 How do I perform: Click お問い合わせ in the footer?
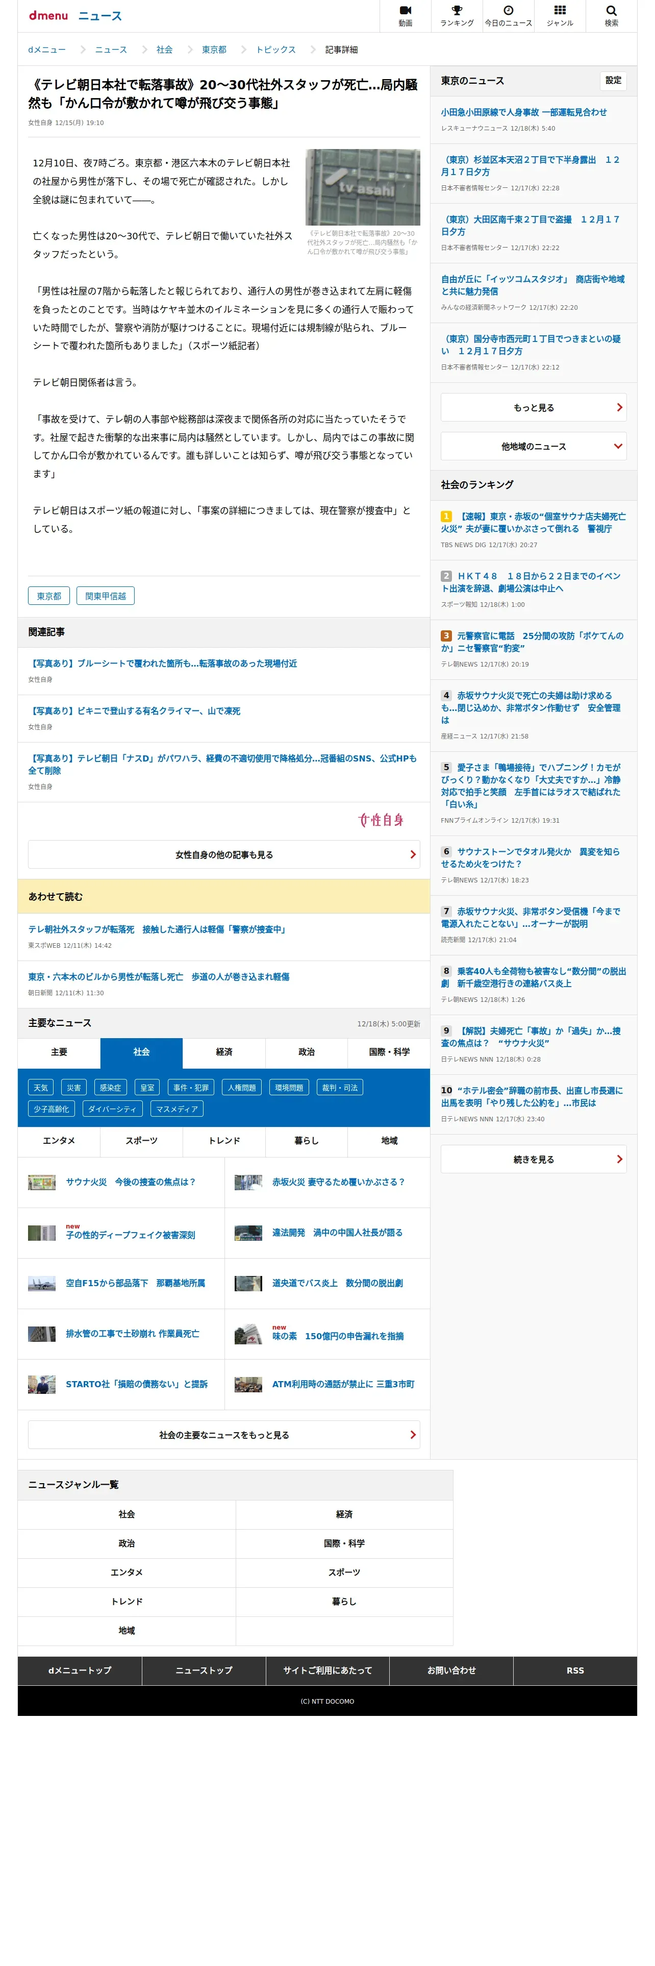click(x=451, y=1670)
